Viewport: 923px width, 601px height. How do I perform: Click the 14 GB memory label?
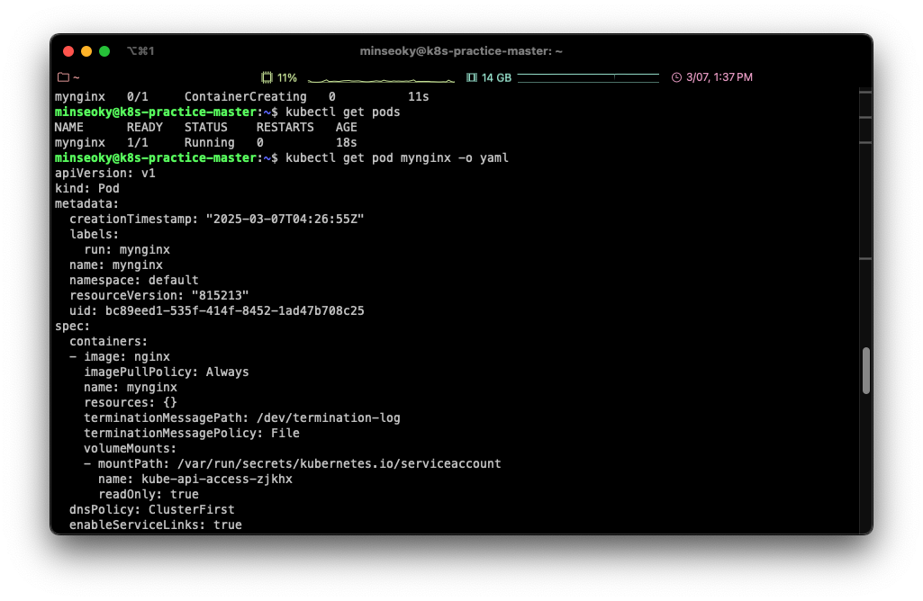496,77
